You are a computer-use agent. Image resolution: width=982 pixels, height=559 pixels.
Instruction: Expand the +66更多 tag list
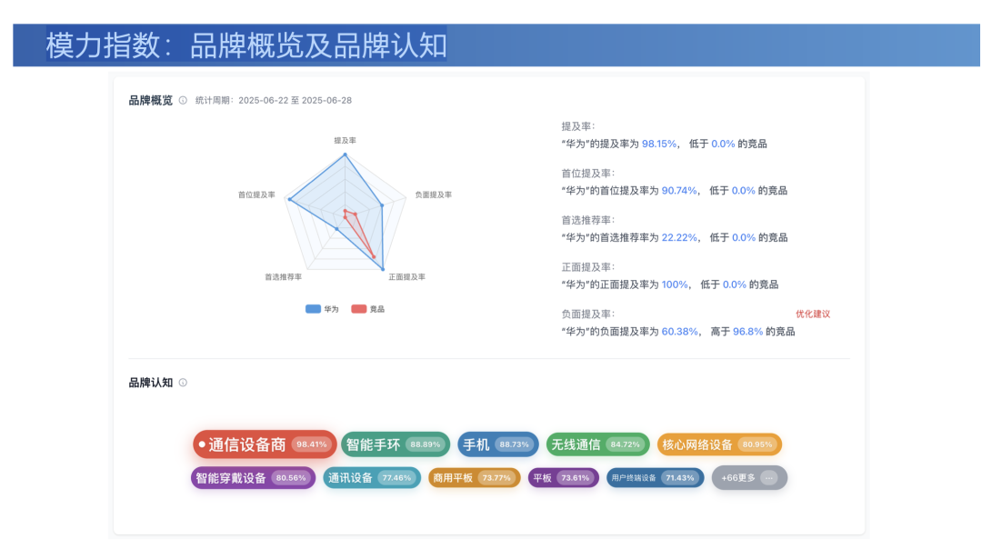(x=749, y=477)
